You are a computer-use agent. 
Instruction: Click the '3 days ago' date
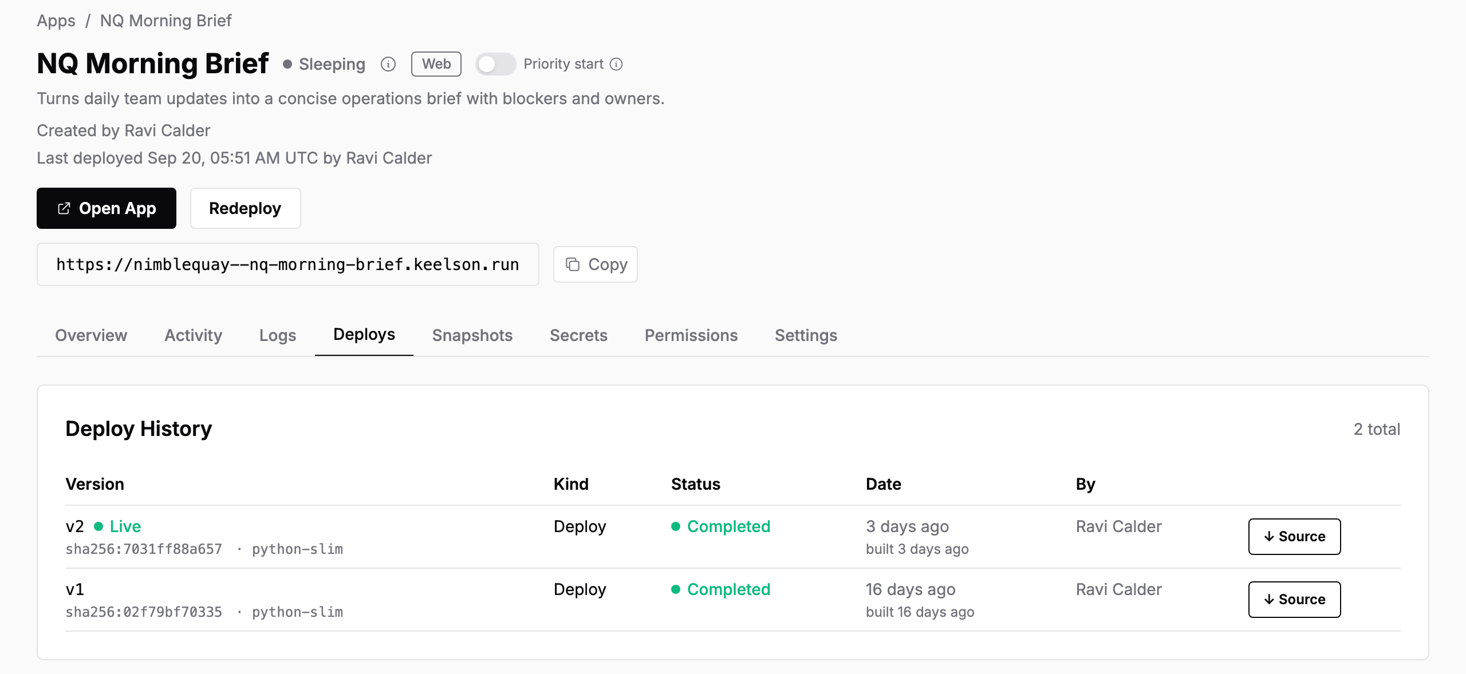pos(907,526)
